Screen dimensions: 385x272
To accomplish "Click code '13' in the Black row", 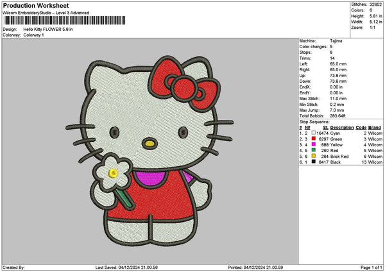I will pyautogui.click(x=364, y=162).
